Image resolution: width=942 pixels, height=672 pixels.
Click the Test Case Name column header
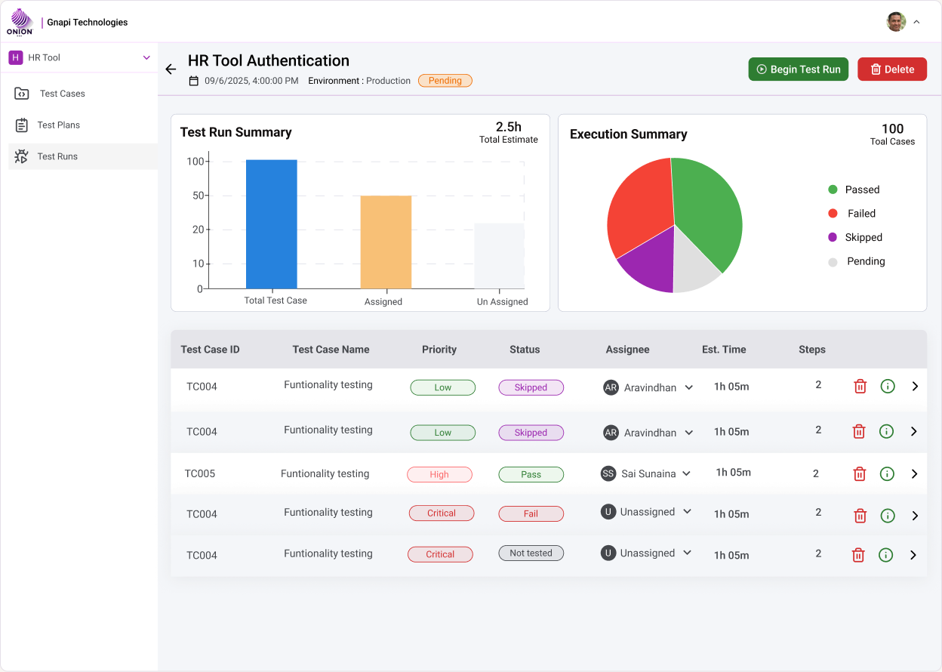tap(331, 350)
